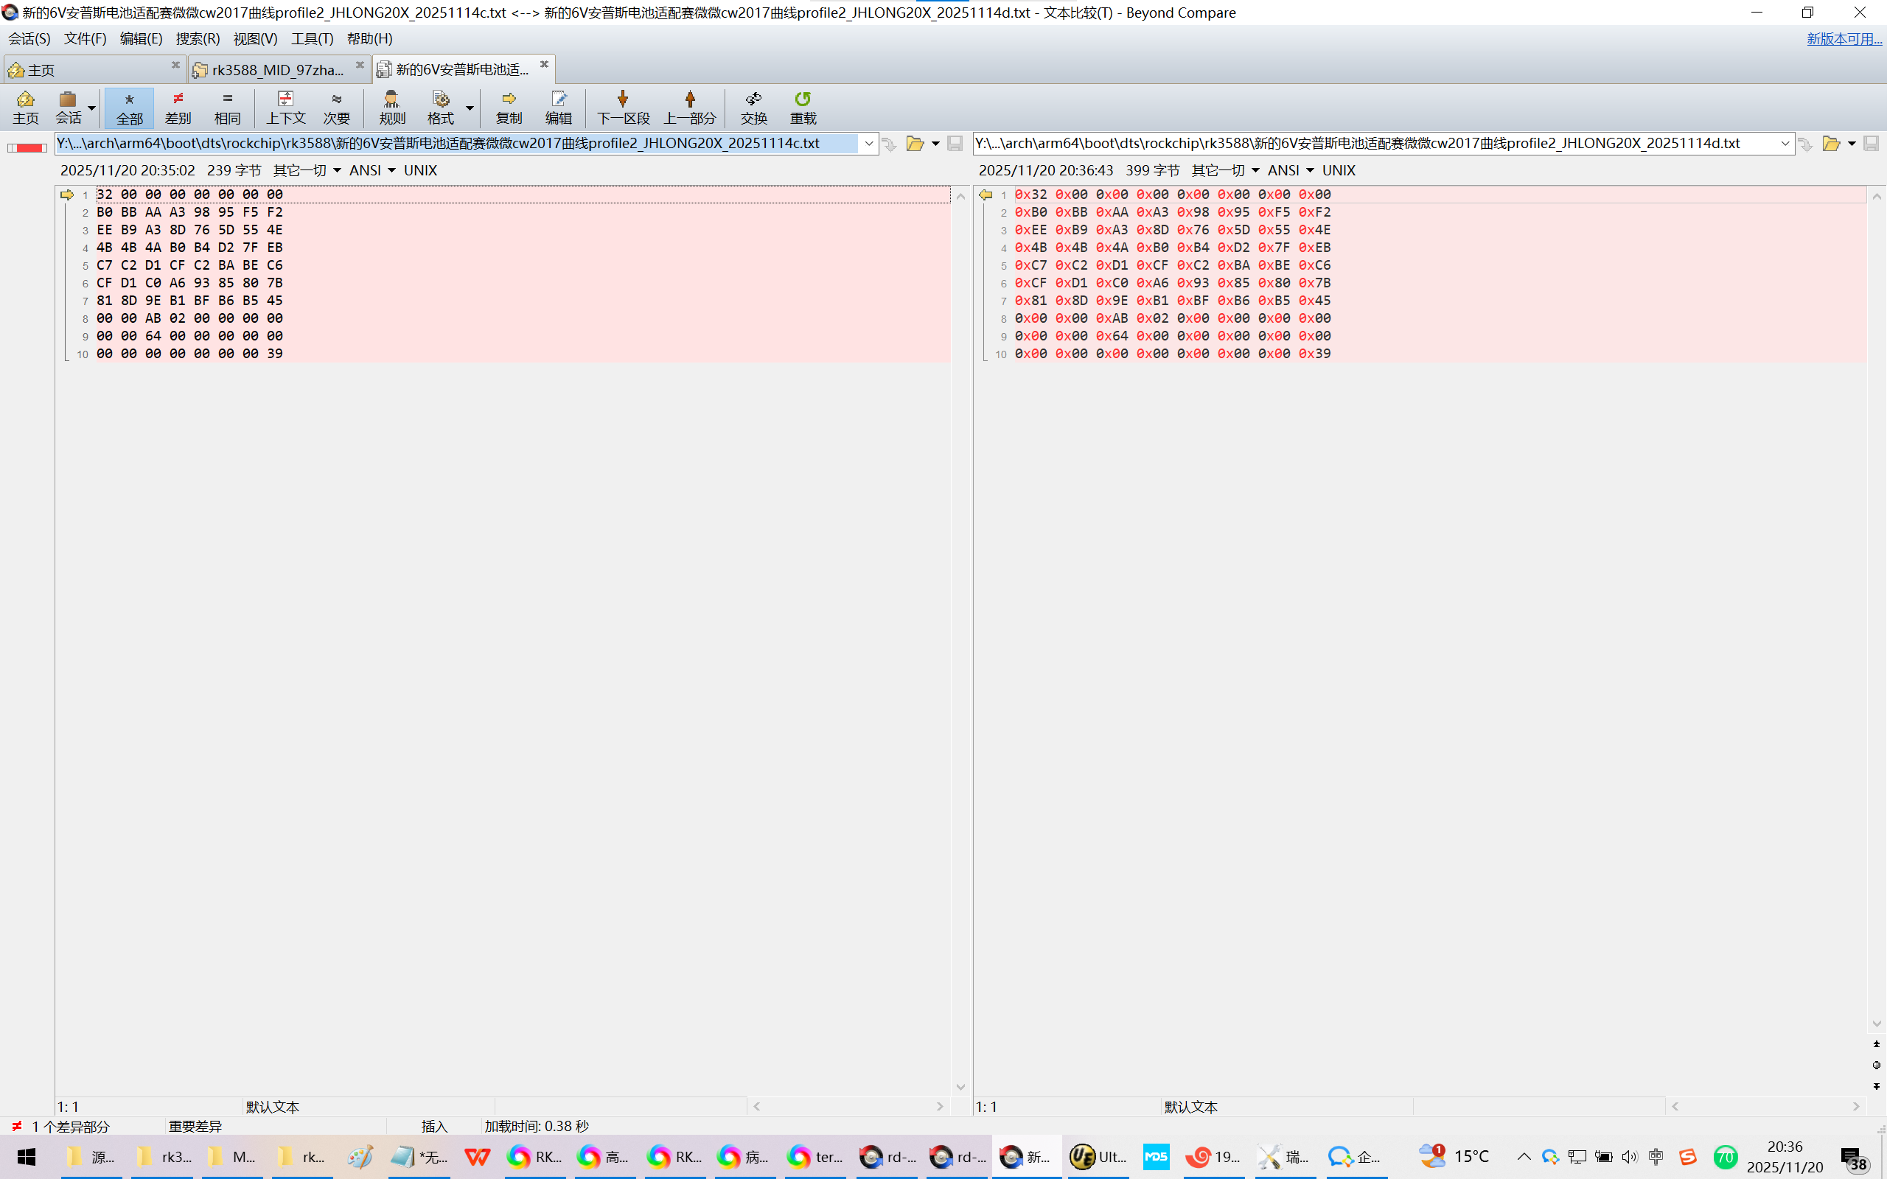Image resolution: width=1887 pixels, height=1179 pixels.
Task: Click the Copy (复制) arrow icon
Action: (x=509, y=107)
